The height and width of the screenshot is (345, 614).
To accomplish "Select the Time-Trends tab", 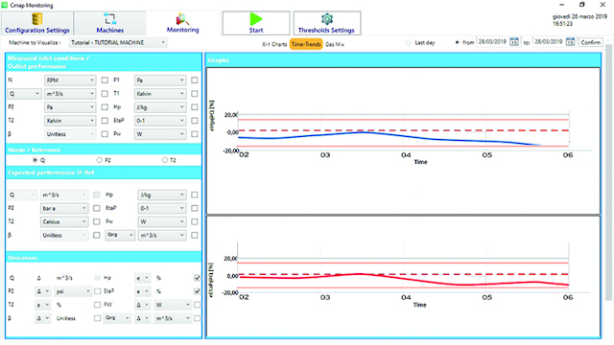I will 306,45.
